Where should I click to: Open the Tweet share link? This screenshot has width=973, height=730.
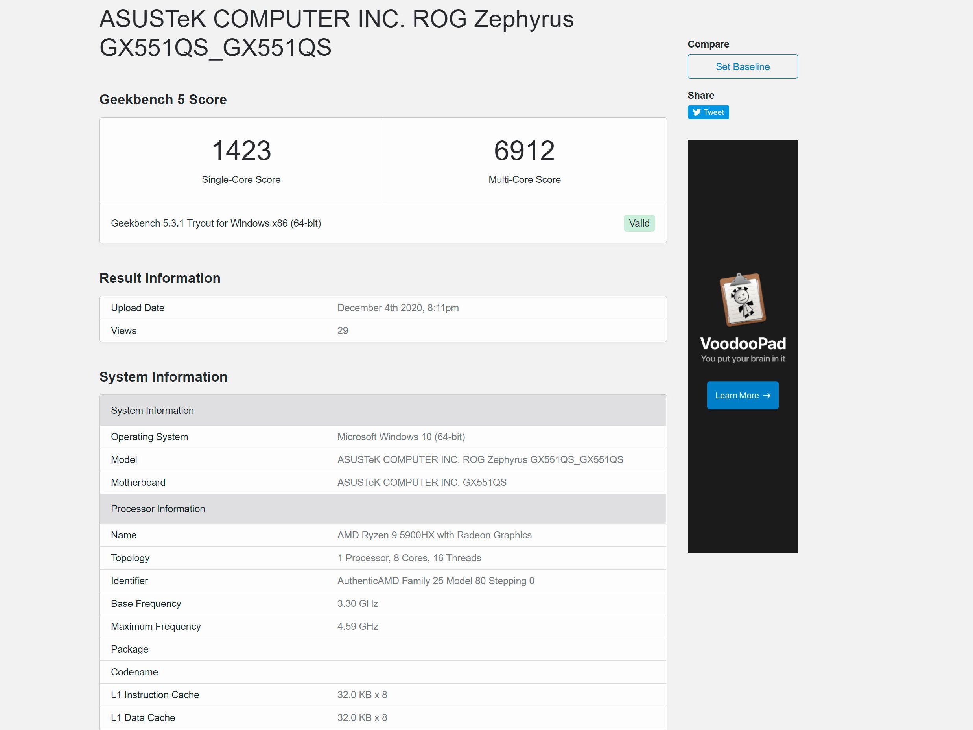click(x=708, y=112)
